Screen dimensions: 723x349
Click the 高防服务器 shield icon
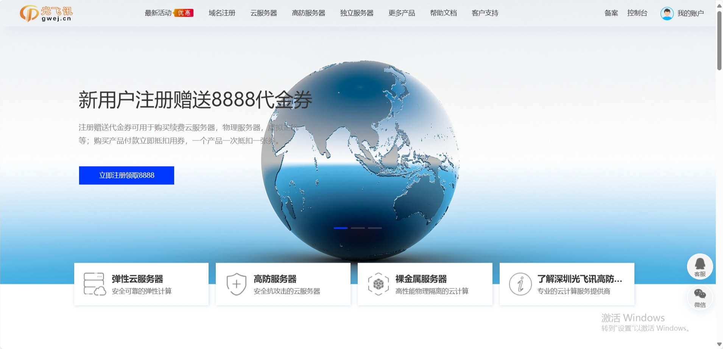236,284
